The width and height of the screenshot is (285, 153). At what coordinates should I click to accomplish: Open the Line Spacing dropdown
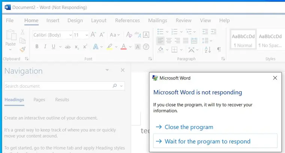tap(211, 40)
